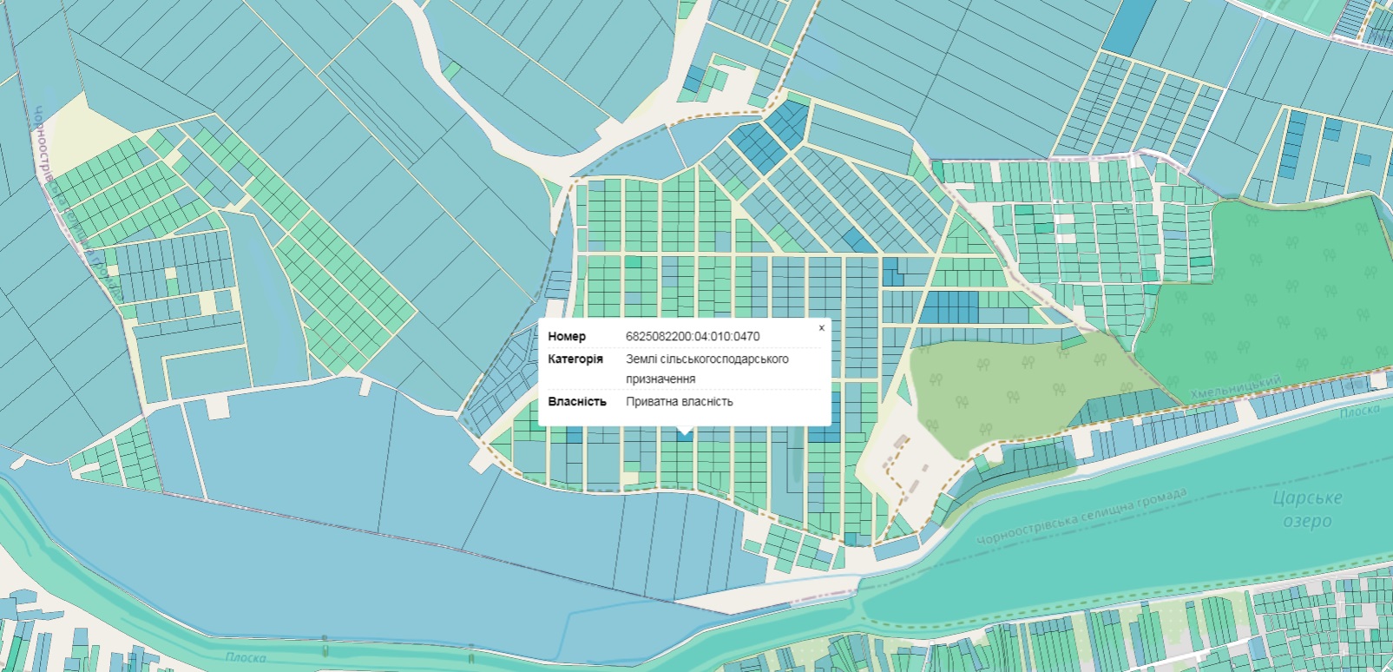Viewport: 1393px width, 672px height.
Task: Click the 'Царське озеро' lake label
Action: [1306, 510]
